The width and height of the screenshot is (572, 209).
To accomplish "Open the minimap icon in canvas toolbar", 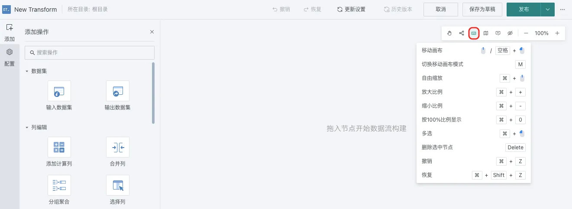I will [486, 33].
